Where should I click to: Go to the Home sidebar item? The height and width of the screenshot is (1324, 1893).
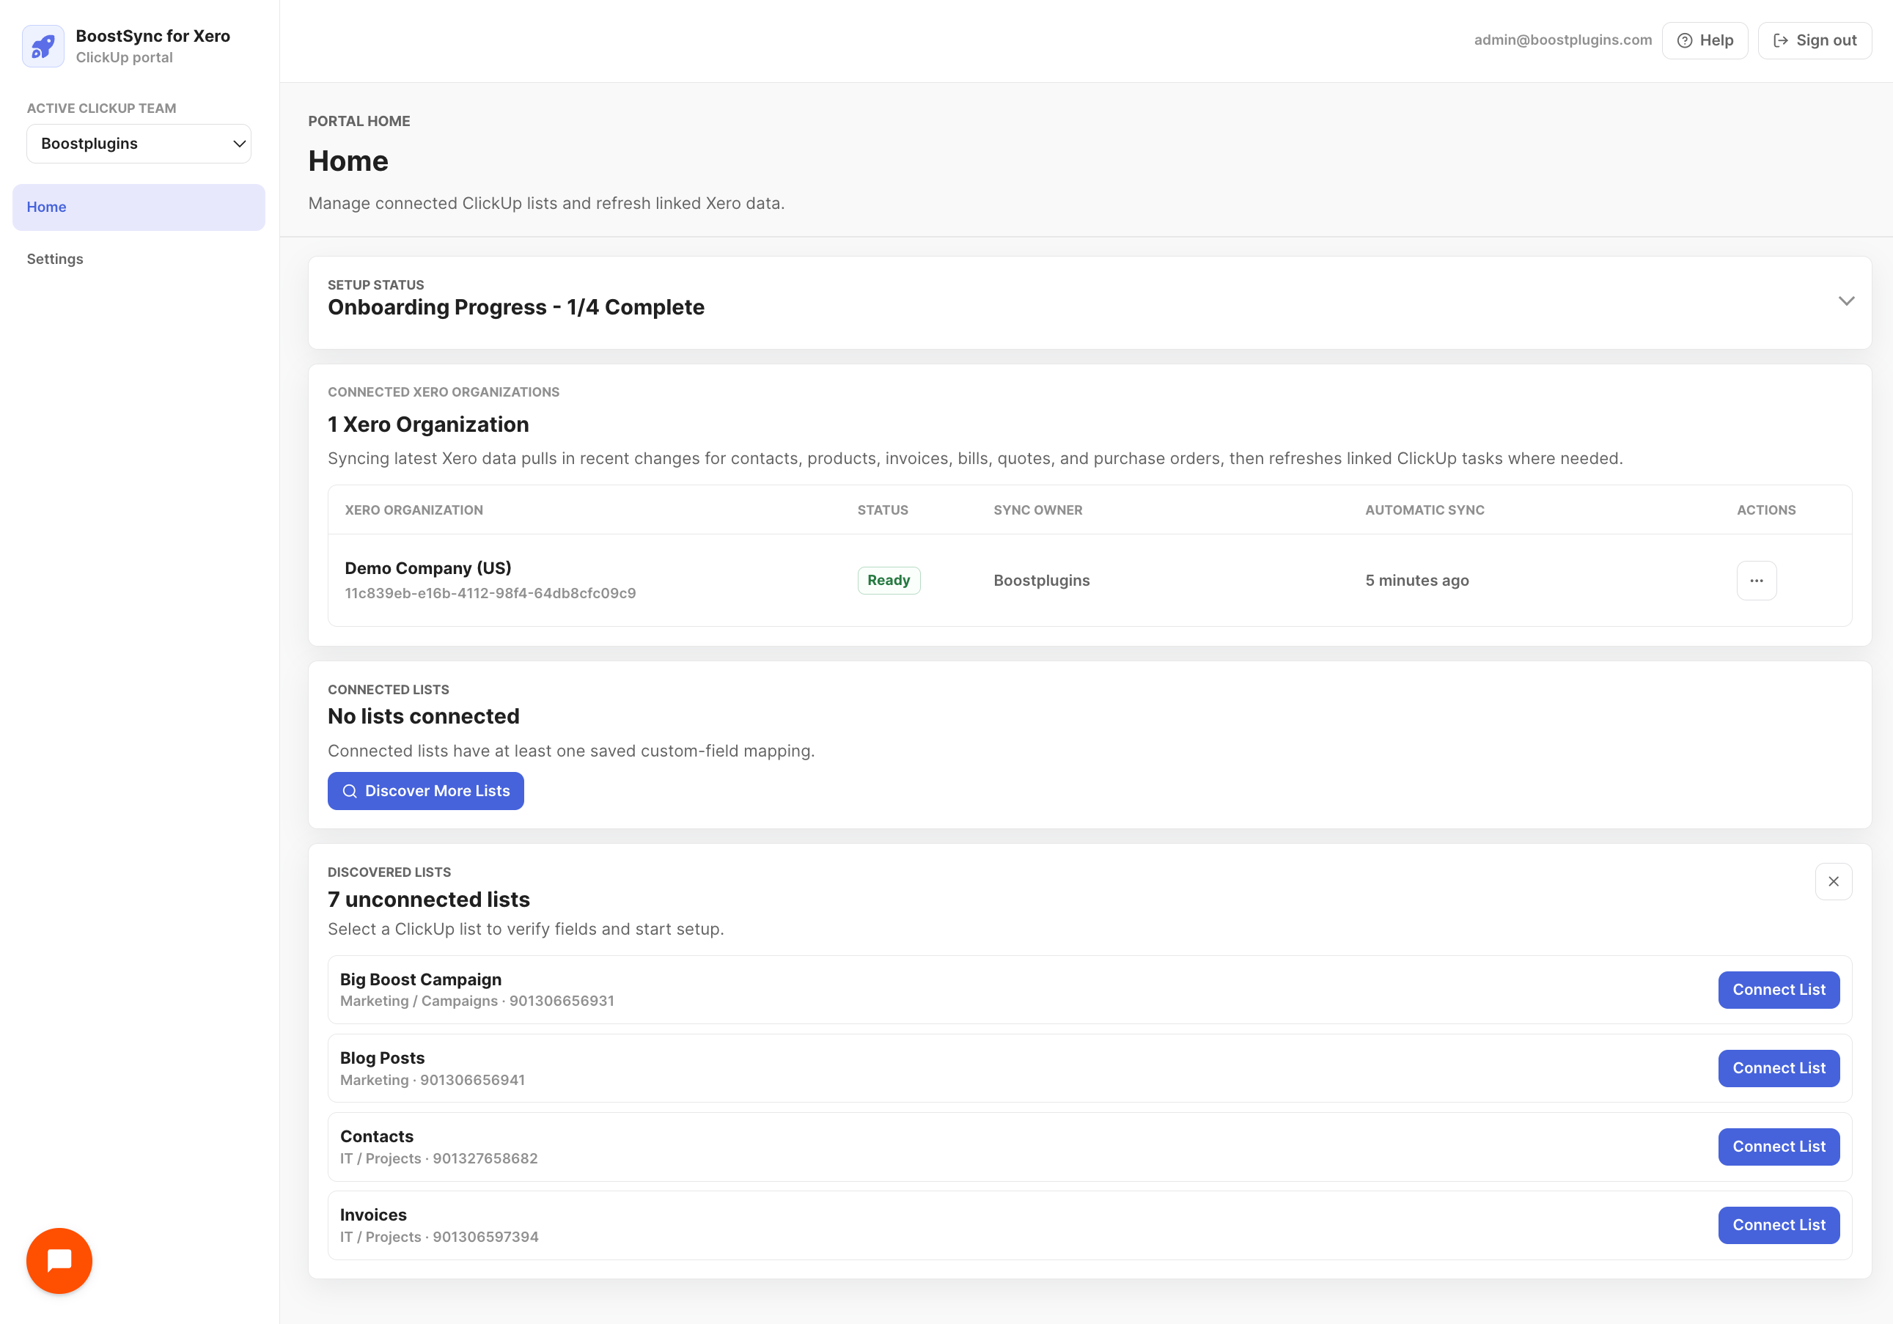coord(139,207)
